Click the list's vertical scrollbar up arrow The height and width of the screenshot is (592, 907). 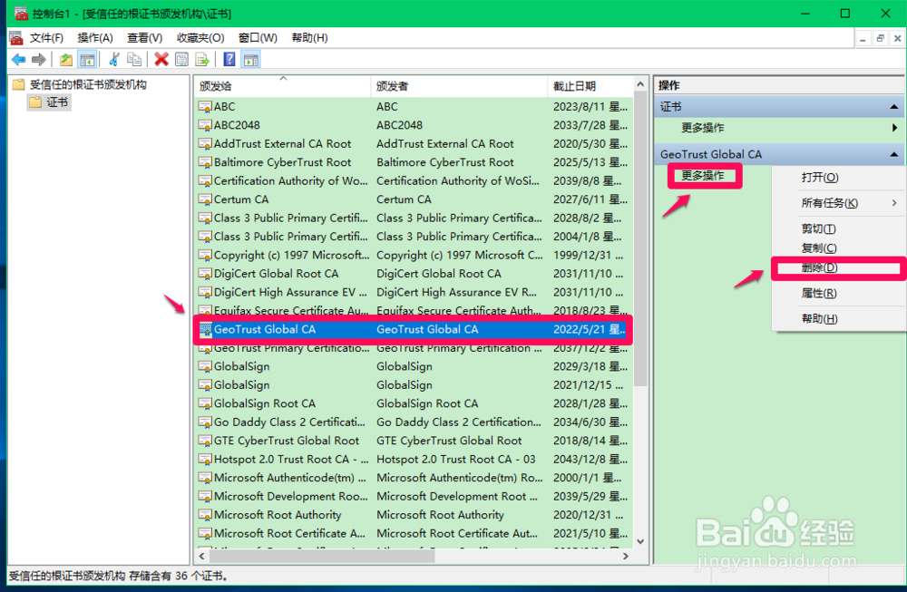pyautogui.click(x=640, y=84)
